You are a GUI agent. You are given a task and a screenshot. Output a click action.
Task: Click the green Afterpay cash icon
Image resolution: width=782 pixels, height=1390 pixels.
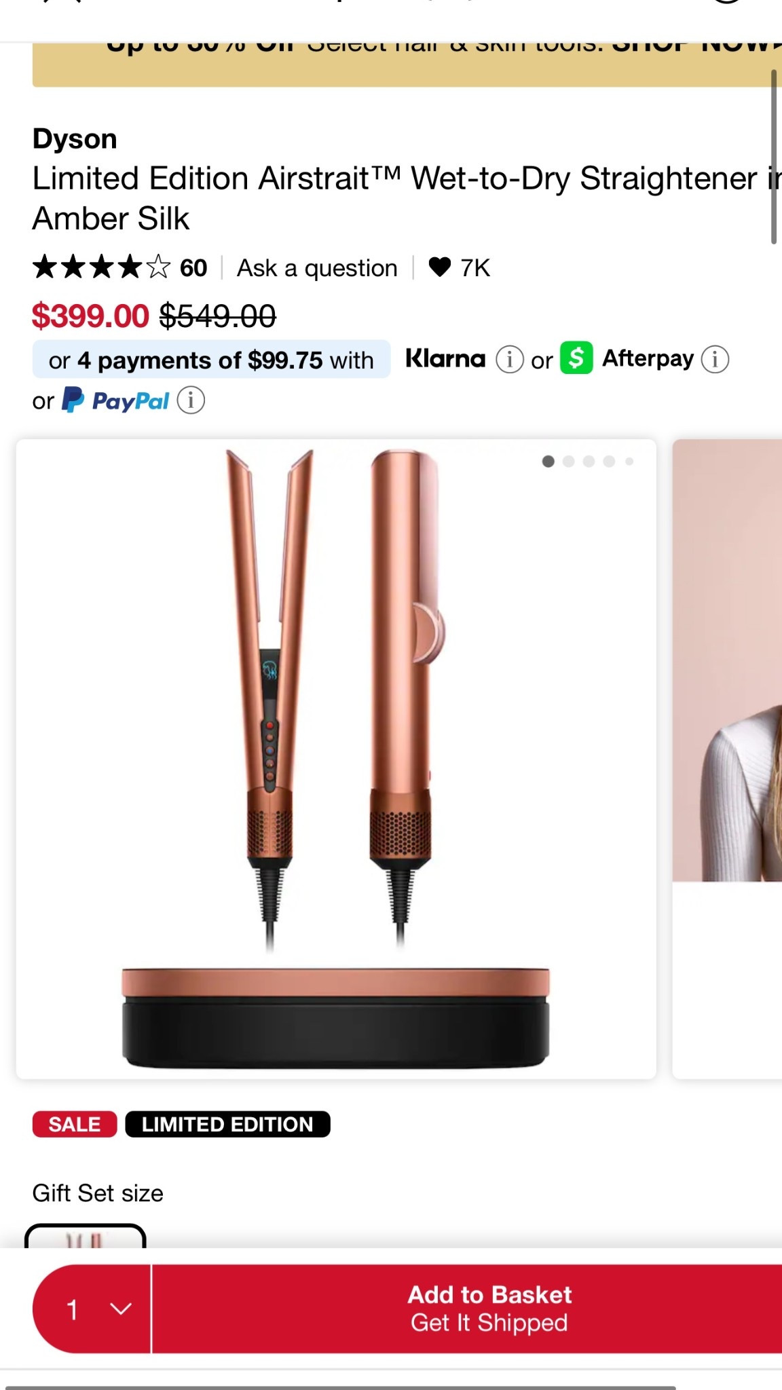click(x=576, y=358)
